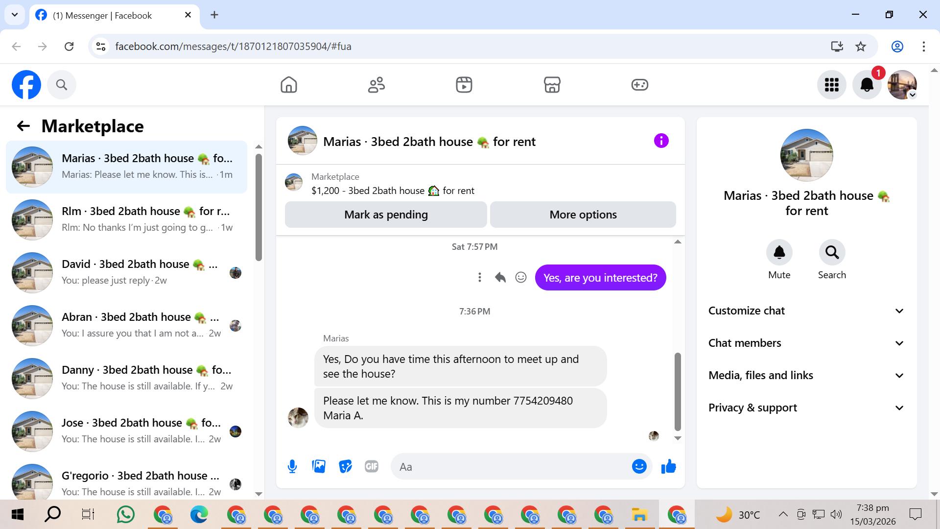Click the address bar URL
The width and height of the screenshot is (940, 529).
pyautogui.click(x=233, y=47)
